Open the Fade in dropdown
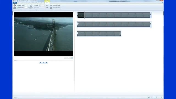This screenshot has height=99, width=176. pyautogui.click(x=25, y=5)
